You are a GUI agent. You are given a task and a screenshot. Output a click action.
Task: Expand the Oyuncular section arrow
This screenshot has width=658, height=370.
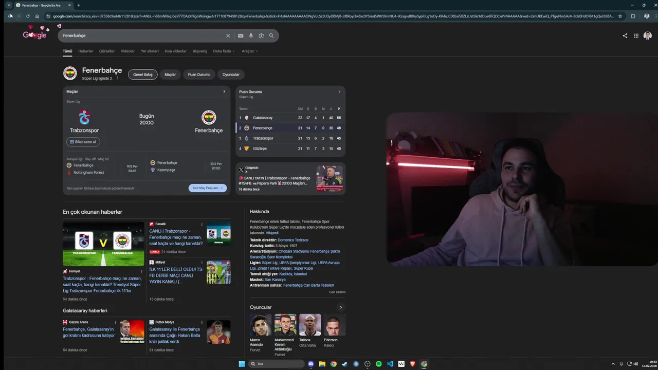pyautogui.click(x=340, y=307)
